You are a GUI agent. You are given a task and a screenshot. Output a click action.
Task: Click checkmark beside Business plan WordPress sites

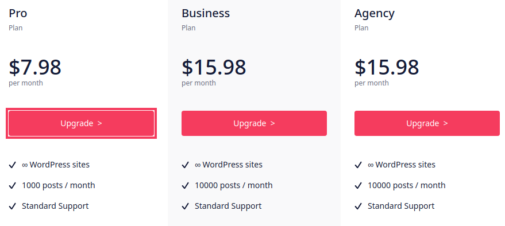[x=185, y=165]
